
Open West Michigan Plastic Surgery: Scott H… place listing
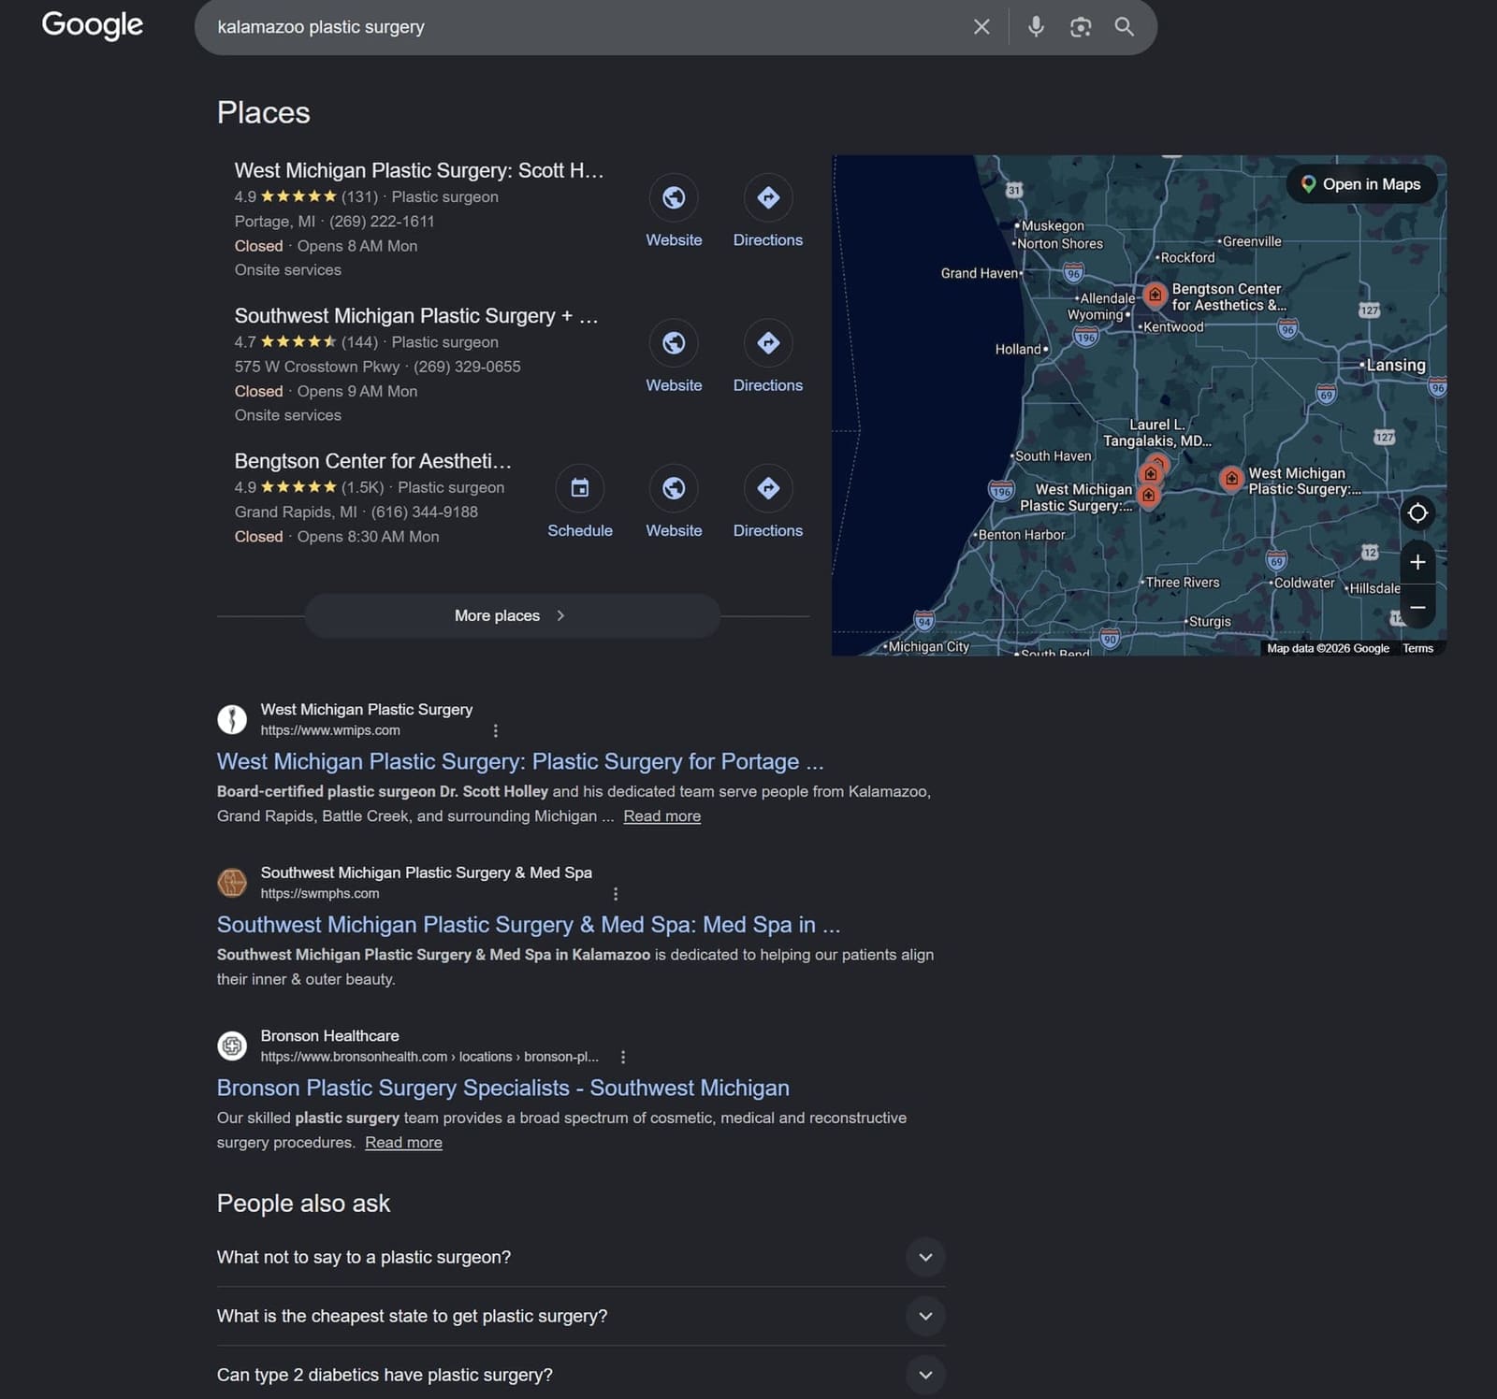pos(419,170)
